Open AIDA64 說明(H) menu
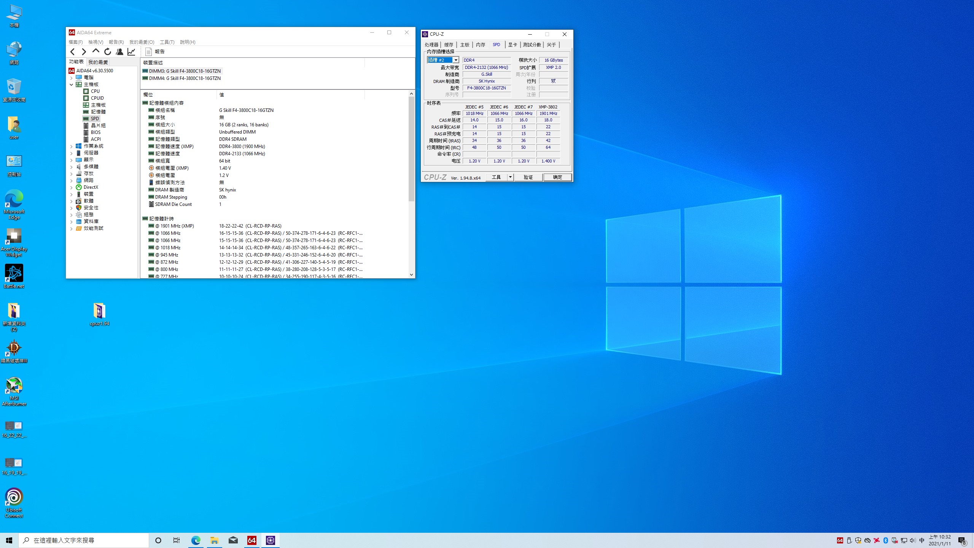The height and width of the screenshot is (548, 974). [188, 42]
